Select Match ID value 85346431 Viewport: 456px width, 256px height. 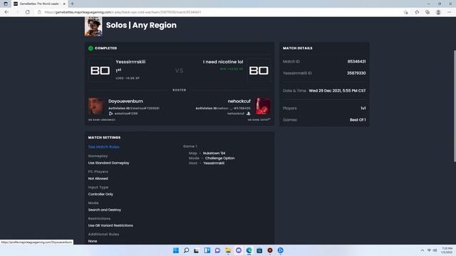(356, 62)
